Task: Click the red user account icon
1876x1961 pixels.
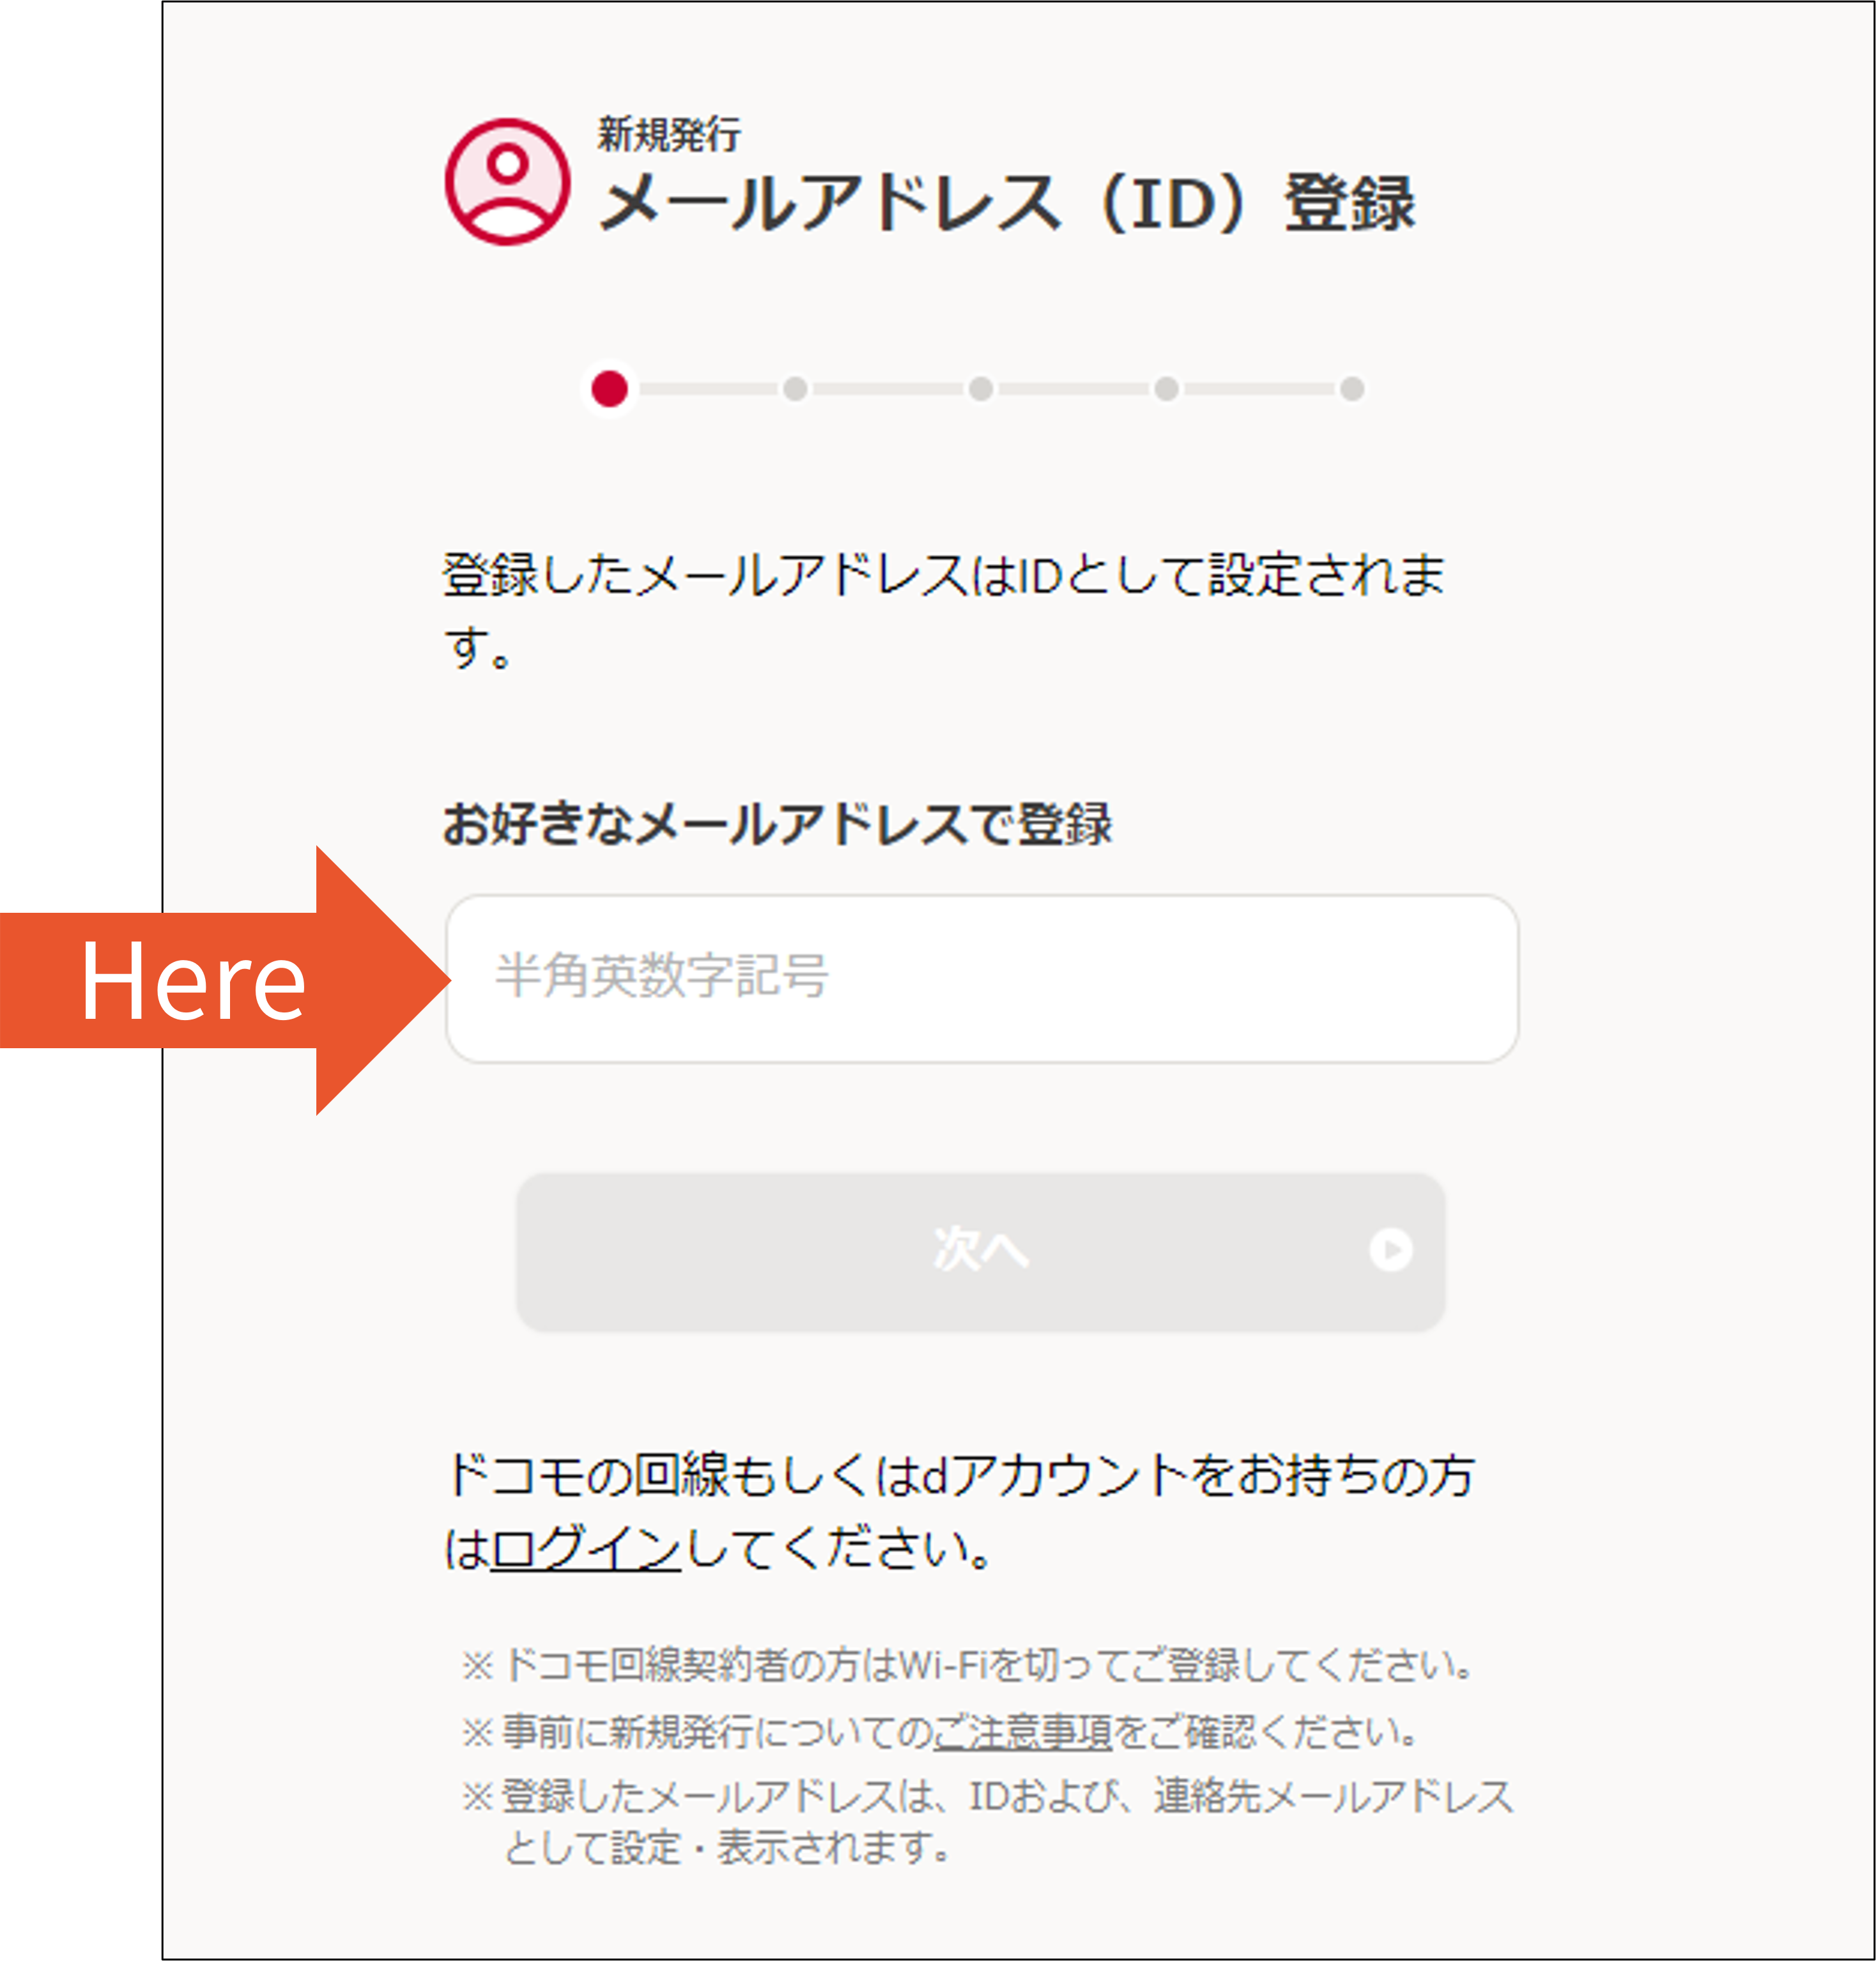Action: point(508,182)
